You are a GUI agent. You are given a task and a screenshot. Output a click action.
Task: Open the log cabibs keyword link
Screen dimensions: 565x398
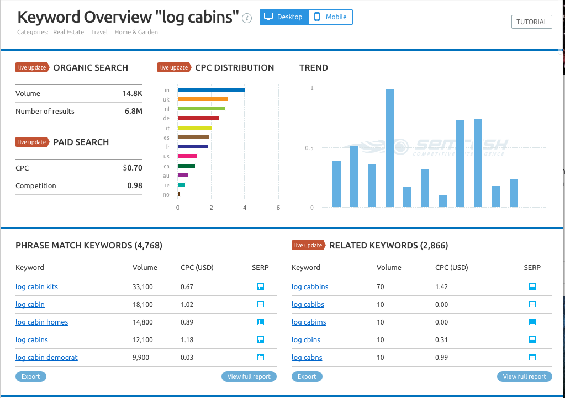[x=308, y=305]
